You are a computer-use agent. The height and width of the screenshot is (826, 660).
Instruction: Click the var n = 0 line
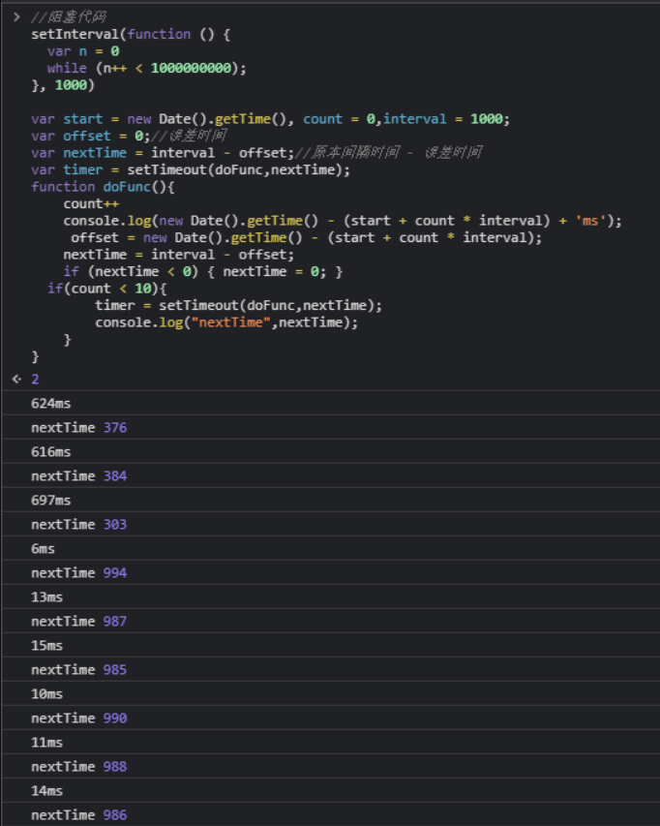tap(83, 51)
